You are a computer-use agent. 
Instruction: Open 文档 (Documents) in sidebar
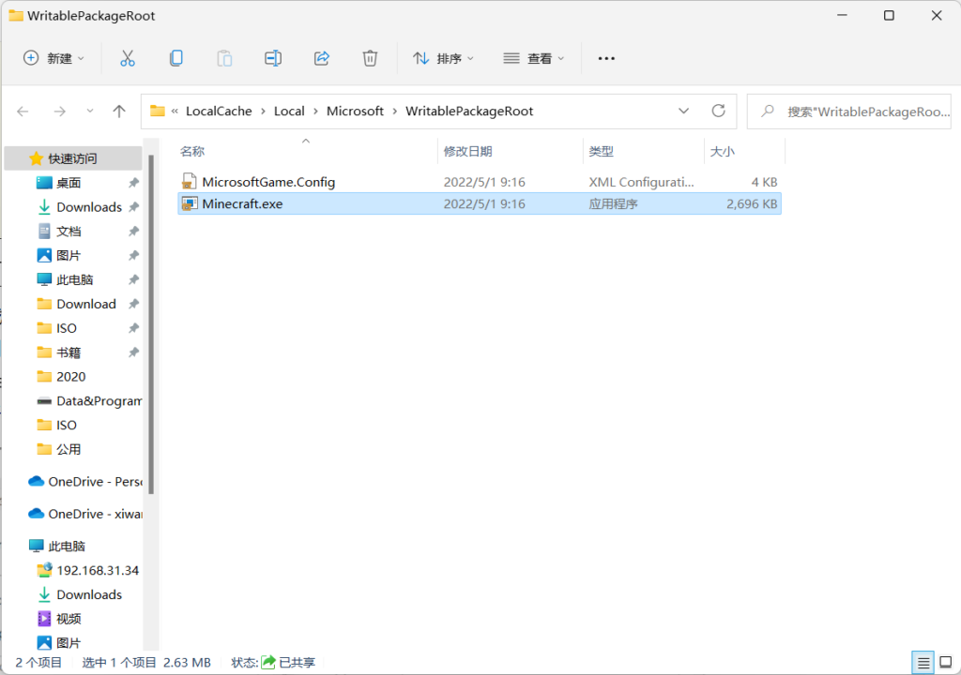click(x=69, y=232)
